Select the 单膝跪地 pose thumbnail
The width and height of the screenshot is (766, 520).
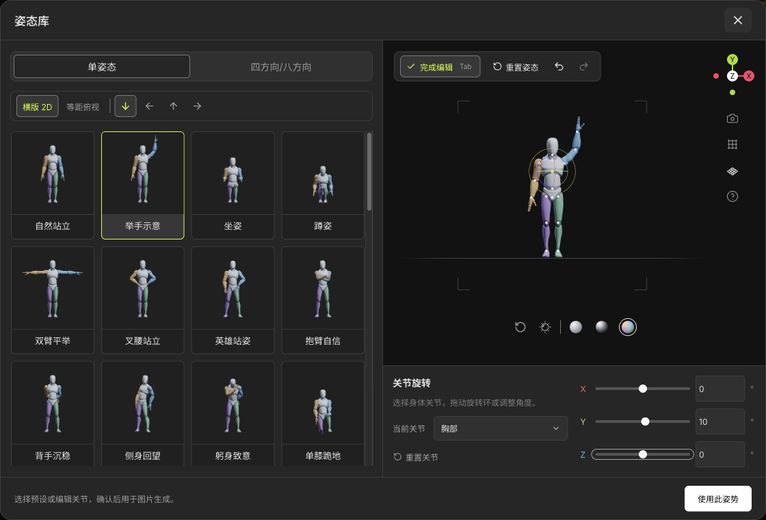point(323,413)
